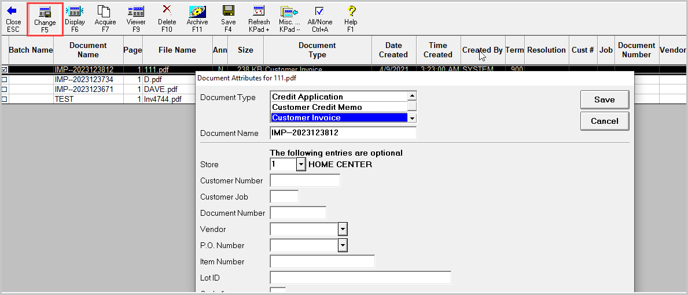688x295 pixels.
Task: Select Customer Credit Memo document type
Action: [339, 107]
